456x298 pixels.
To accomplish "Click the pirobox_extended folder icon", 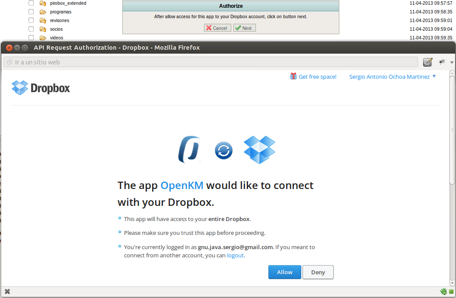I will pos(43,3).
